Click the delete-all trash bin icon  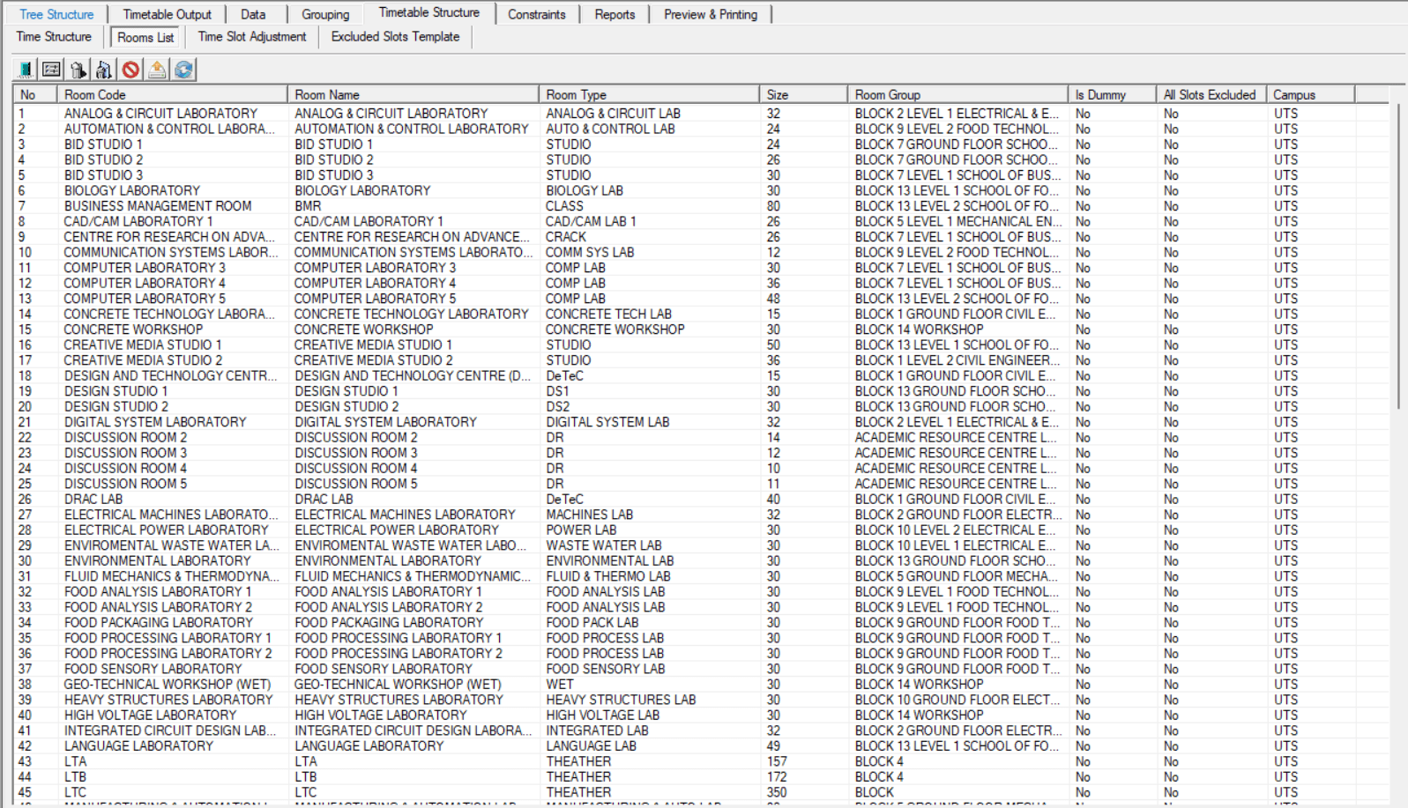(104, 70)
